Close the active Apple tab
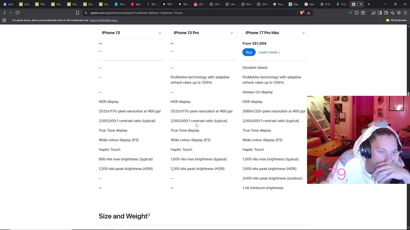Screen dimensions: 410x230 pyautogui.click(x=361, y=4)
